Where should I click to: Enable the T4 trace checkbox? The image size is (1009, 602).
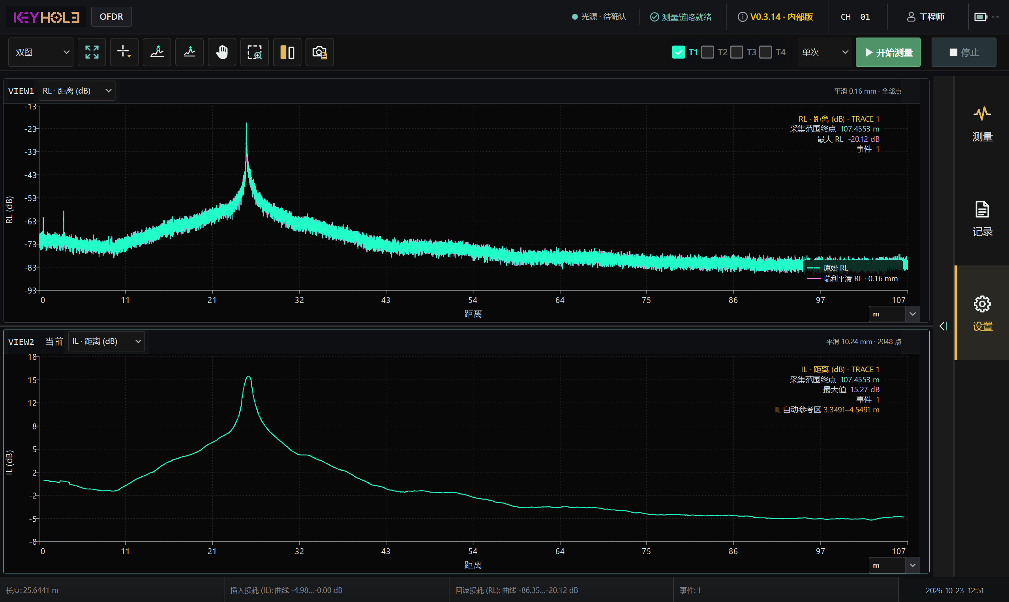(765, 52)
